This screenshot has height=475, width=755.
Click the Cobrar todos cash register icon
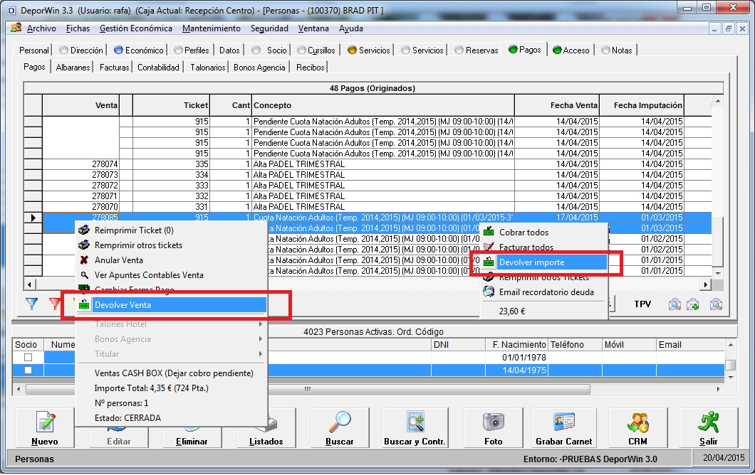(x=489, y=232)
